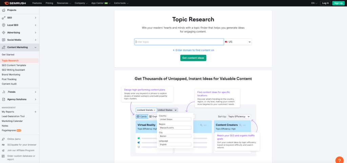Expand the Social Media section chevron
Image resolution: width=347 pixels, height=163 pixels.
point(35,40)
